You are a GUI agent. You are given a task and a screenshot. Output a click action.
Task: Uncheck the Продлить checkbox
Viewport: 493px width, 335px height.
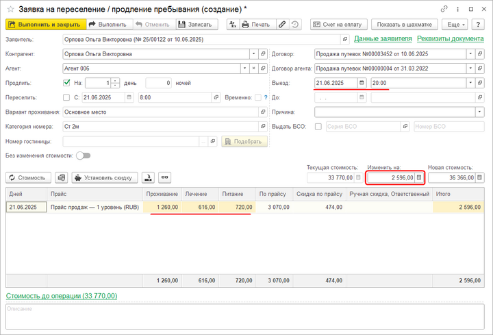click(66, 82)
